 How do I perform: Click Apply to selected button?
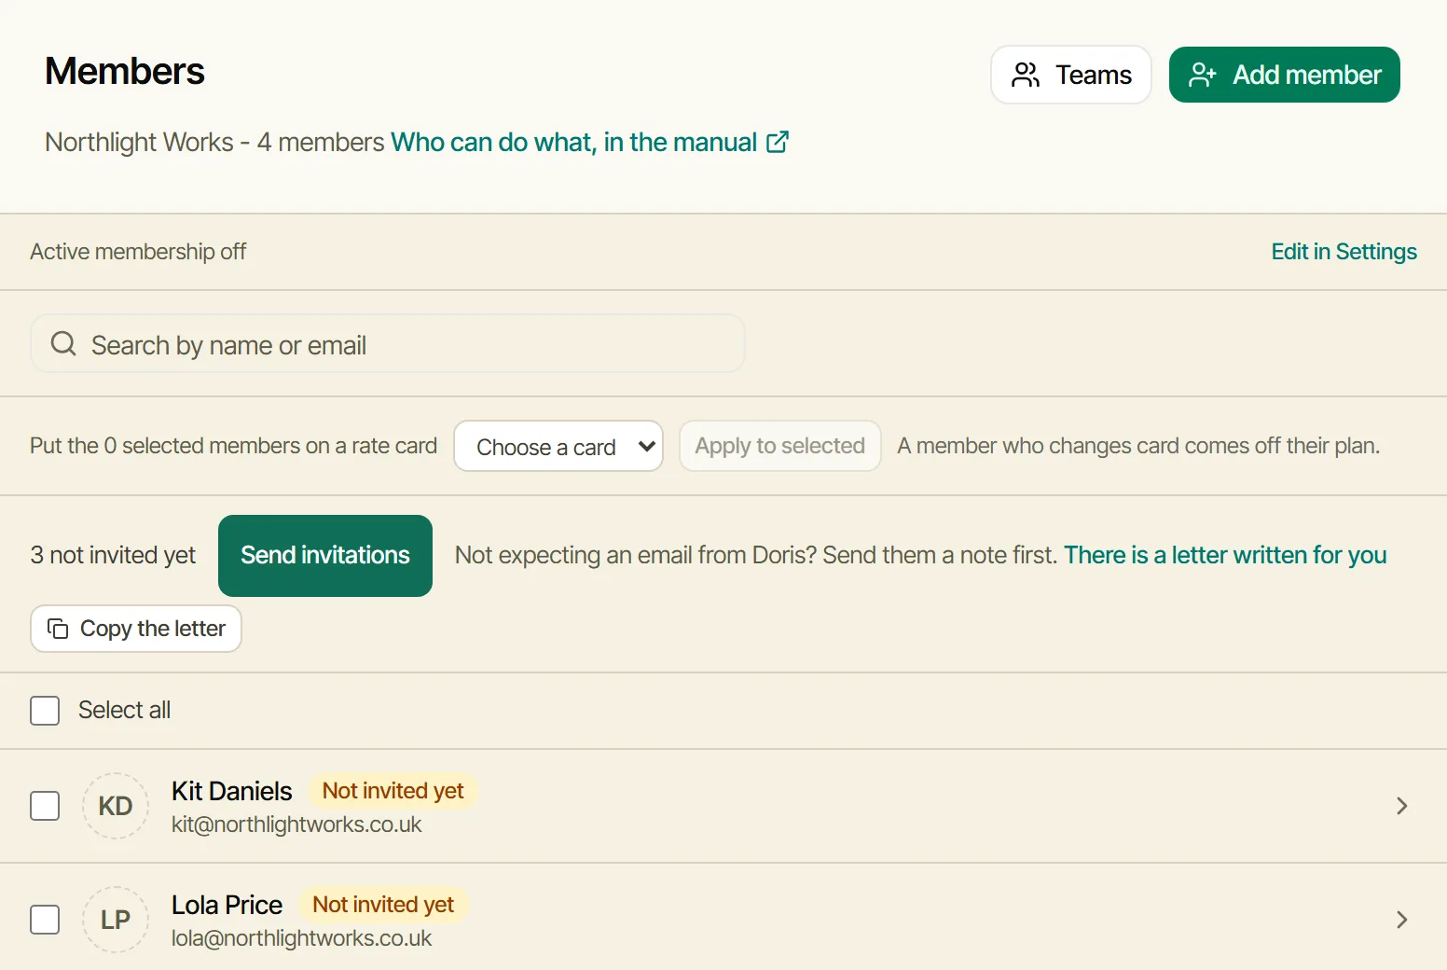coord(780,446)
